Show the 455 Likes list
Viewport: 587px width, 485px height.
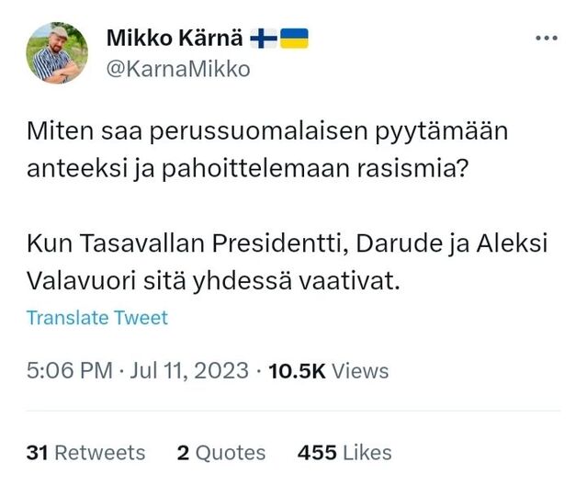[344, 452]
